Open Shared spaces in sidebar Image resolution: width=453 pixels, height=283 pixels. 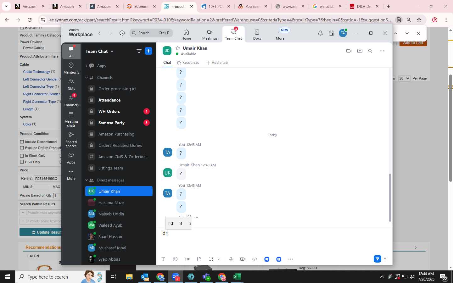tap(71, 140)
